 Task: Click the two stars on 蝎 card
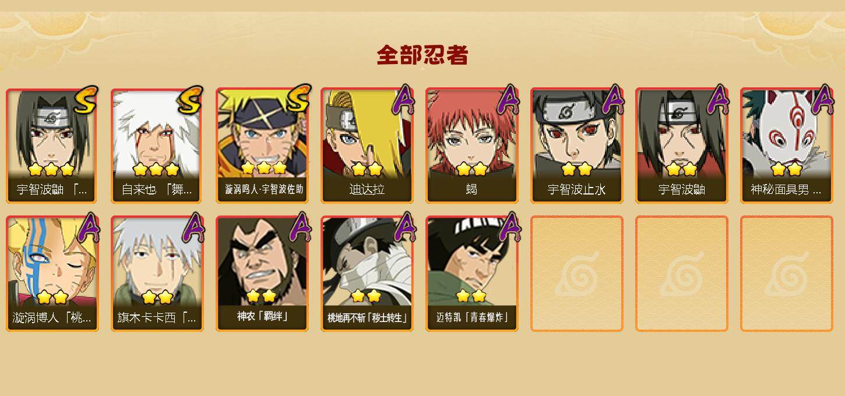click(471, 169)
